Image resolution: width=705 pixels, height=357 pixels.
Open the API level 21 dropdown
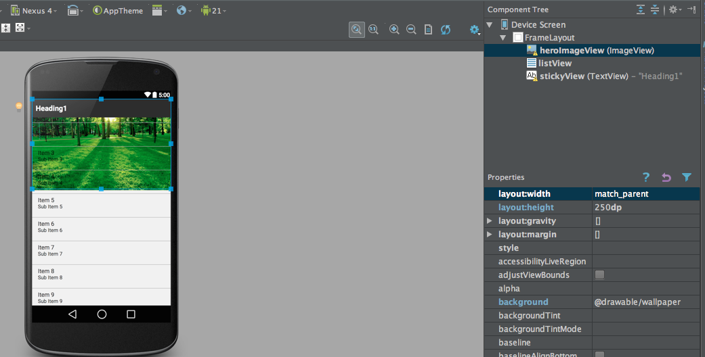[213, 11]
